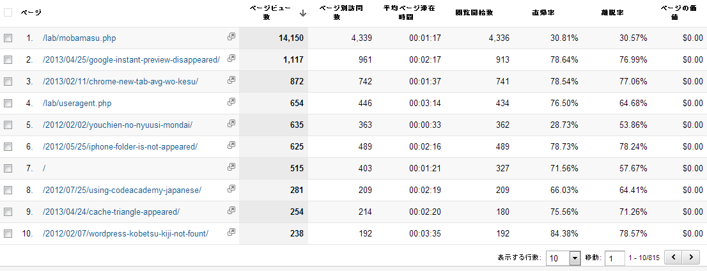
Task: Go to previous page of results
Action: (x=673, y=258)
